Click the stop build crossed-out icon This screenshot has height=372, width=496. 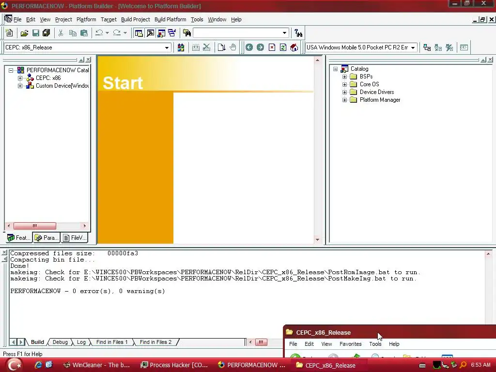pos(206,47)
